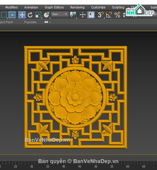Toggle the Angle Snap button

coord(109,15)
